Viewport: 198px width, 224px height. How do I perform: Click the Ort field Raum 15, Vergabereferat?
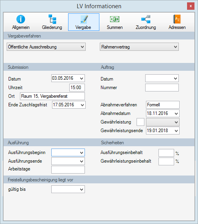(52, 96)
